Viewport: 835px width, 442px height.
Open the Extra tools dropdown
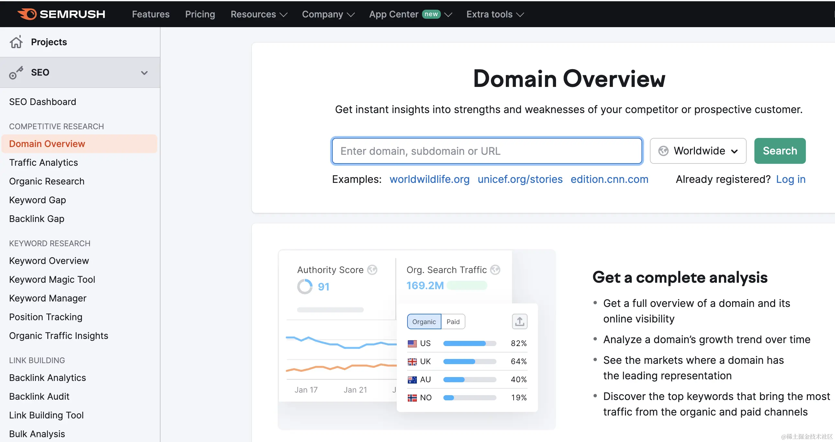click(x=495, y=14)
